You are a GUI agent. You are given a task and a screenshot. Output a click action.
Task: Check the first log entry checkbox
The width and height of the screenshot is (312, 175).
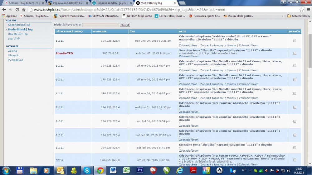(x=295, y=41)
